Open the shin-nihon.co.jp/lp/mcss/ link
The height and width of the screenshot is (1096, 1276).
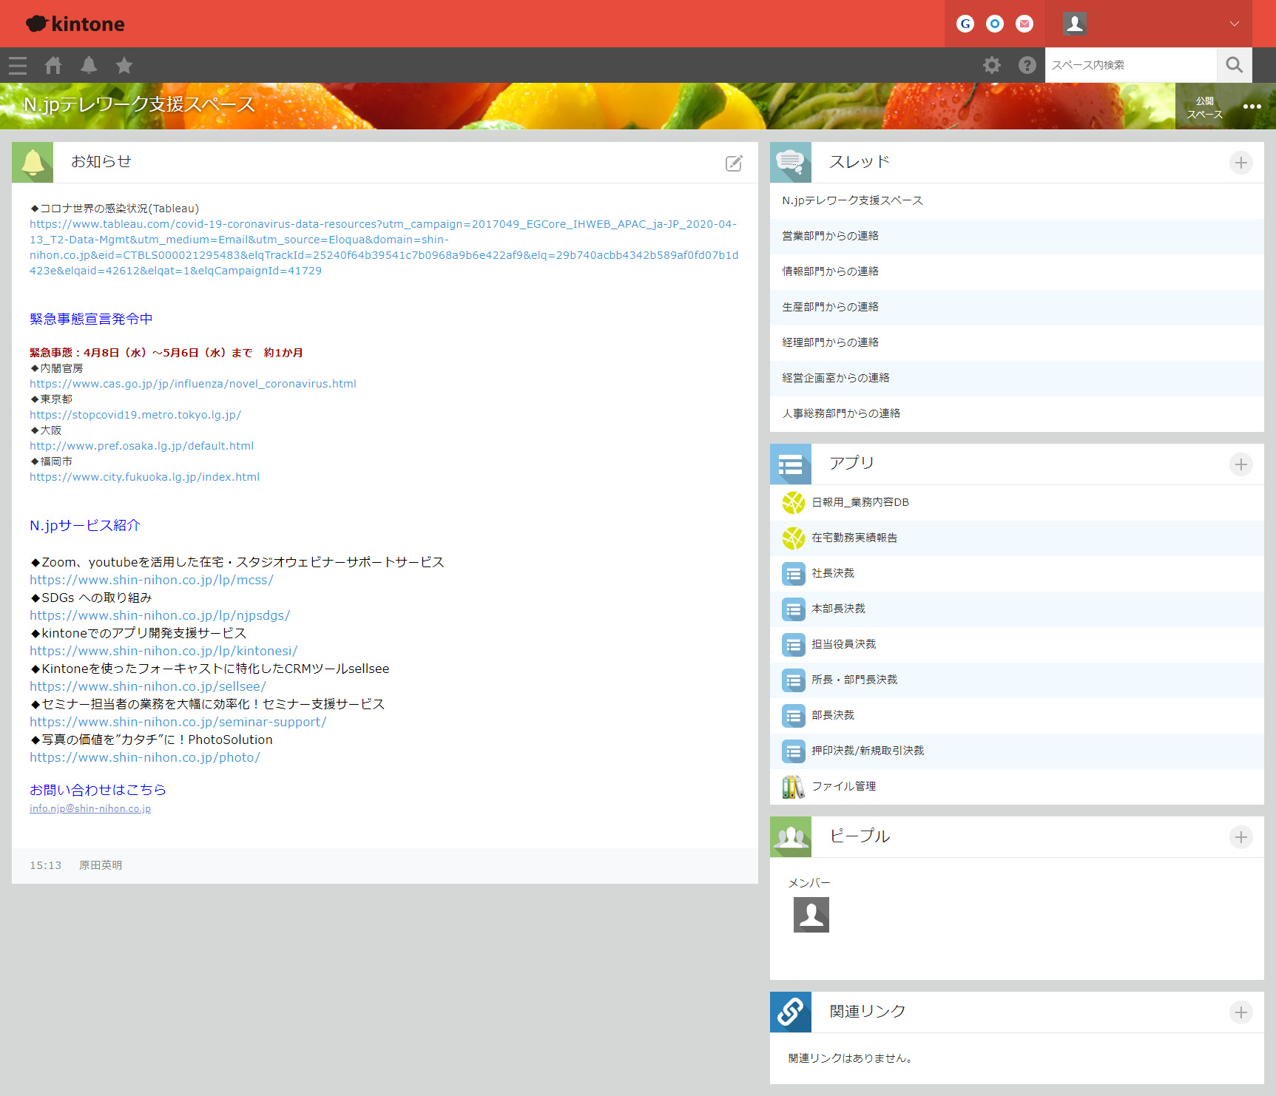(x=152, y=580)
